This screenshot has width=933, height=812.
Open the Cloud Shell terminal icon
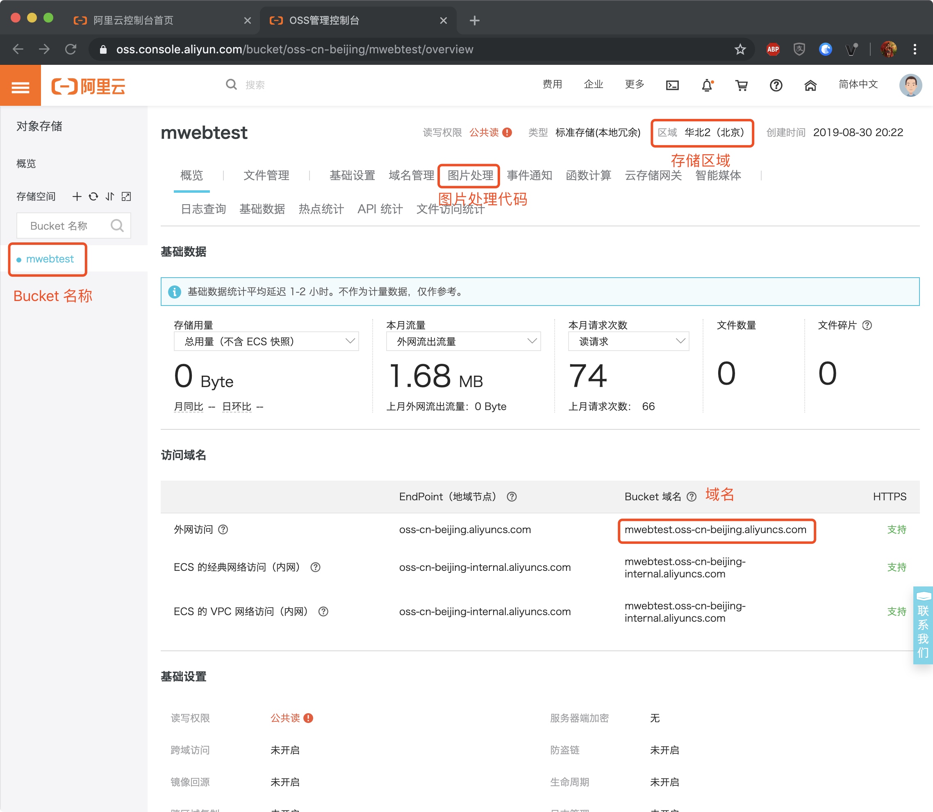[672, 85]
